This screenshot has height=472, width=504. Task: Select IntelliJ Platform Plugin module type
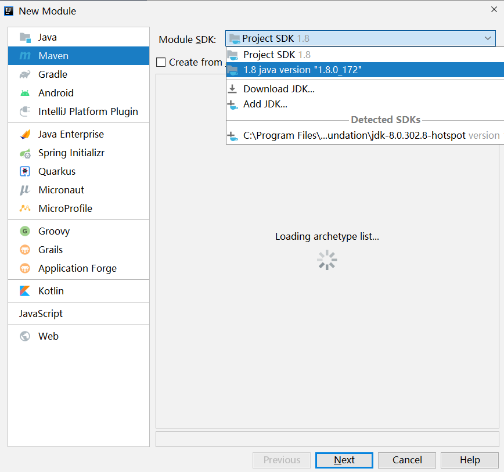79,111
